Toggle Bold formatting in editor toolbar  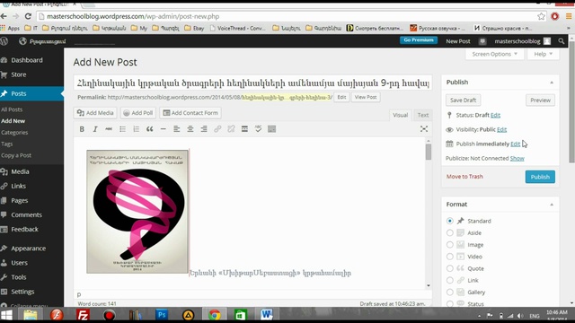[x=82, y=129]
